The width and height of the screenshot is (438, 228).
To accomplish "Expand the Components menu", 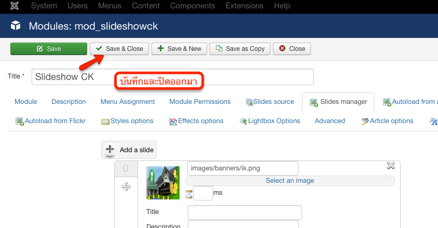I will click(x=192, y=6).
